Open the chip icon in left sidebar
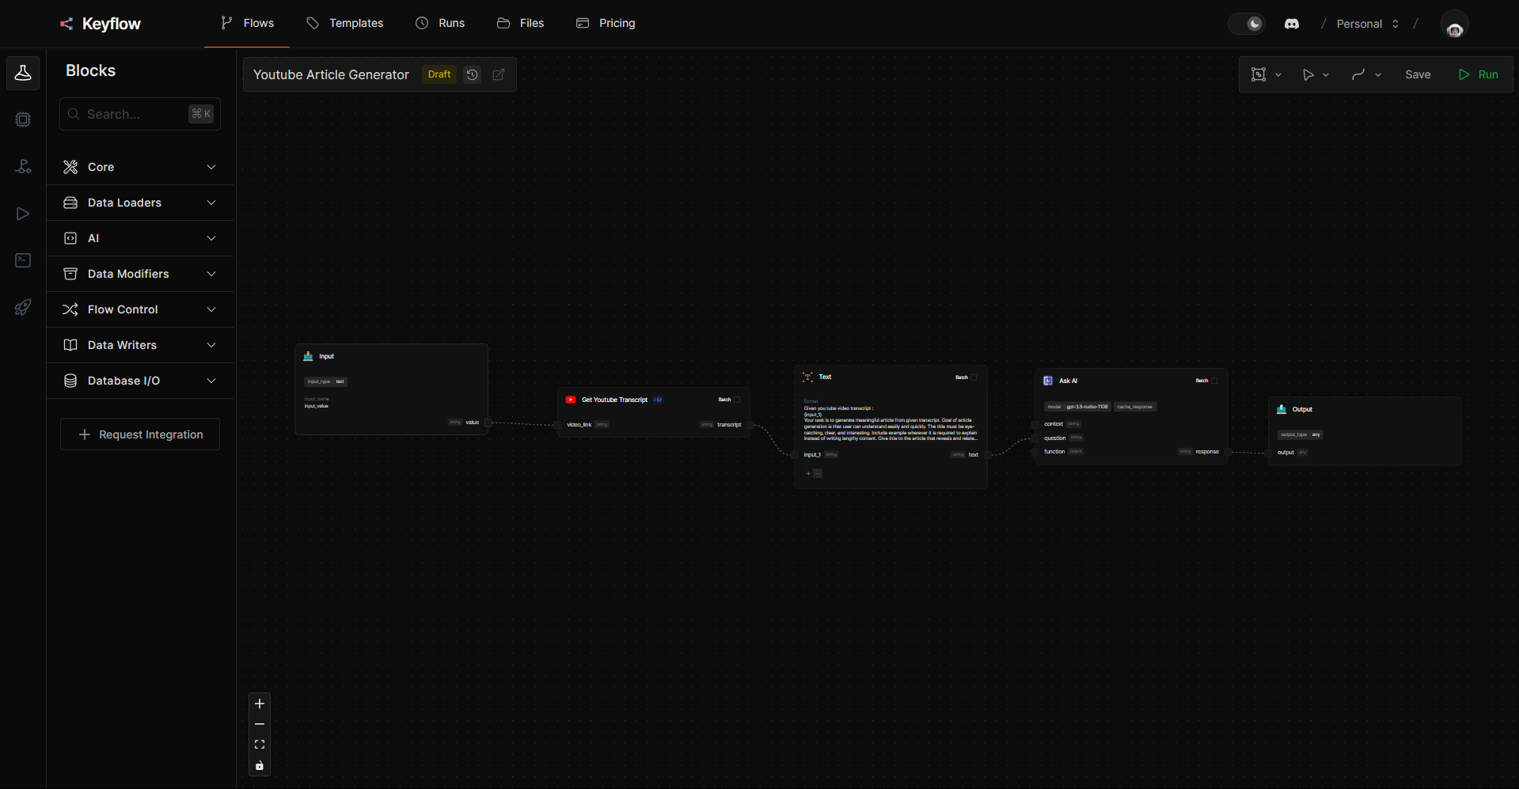The height and width of the screenshot is (789, 1519). click(23, 119)
